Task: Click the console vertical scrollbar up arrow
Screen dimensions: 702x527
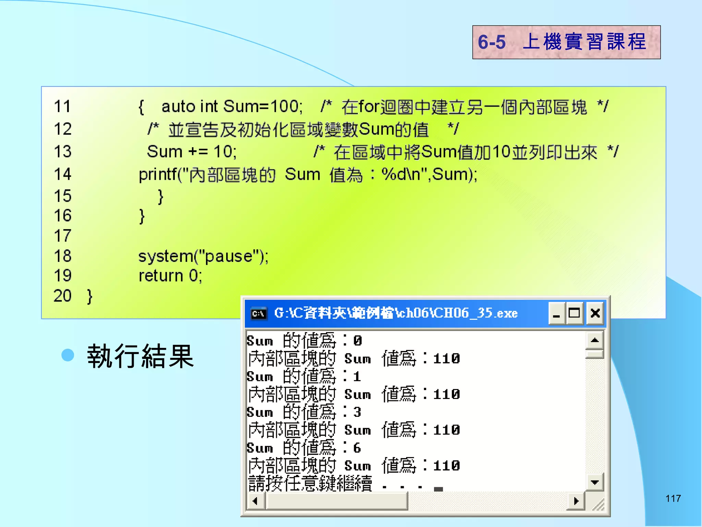Action: pyautogui.click(x=595, y=340)
